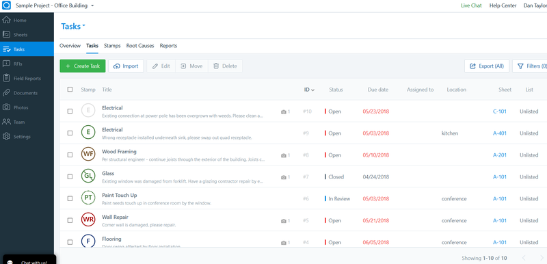Click the Move button

[191, 66]
